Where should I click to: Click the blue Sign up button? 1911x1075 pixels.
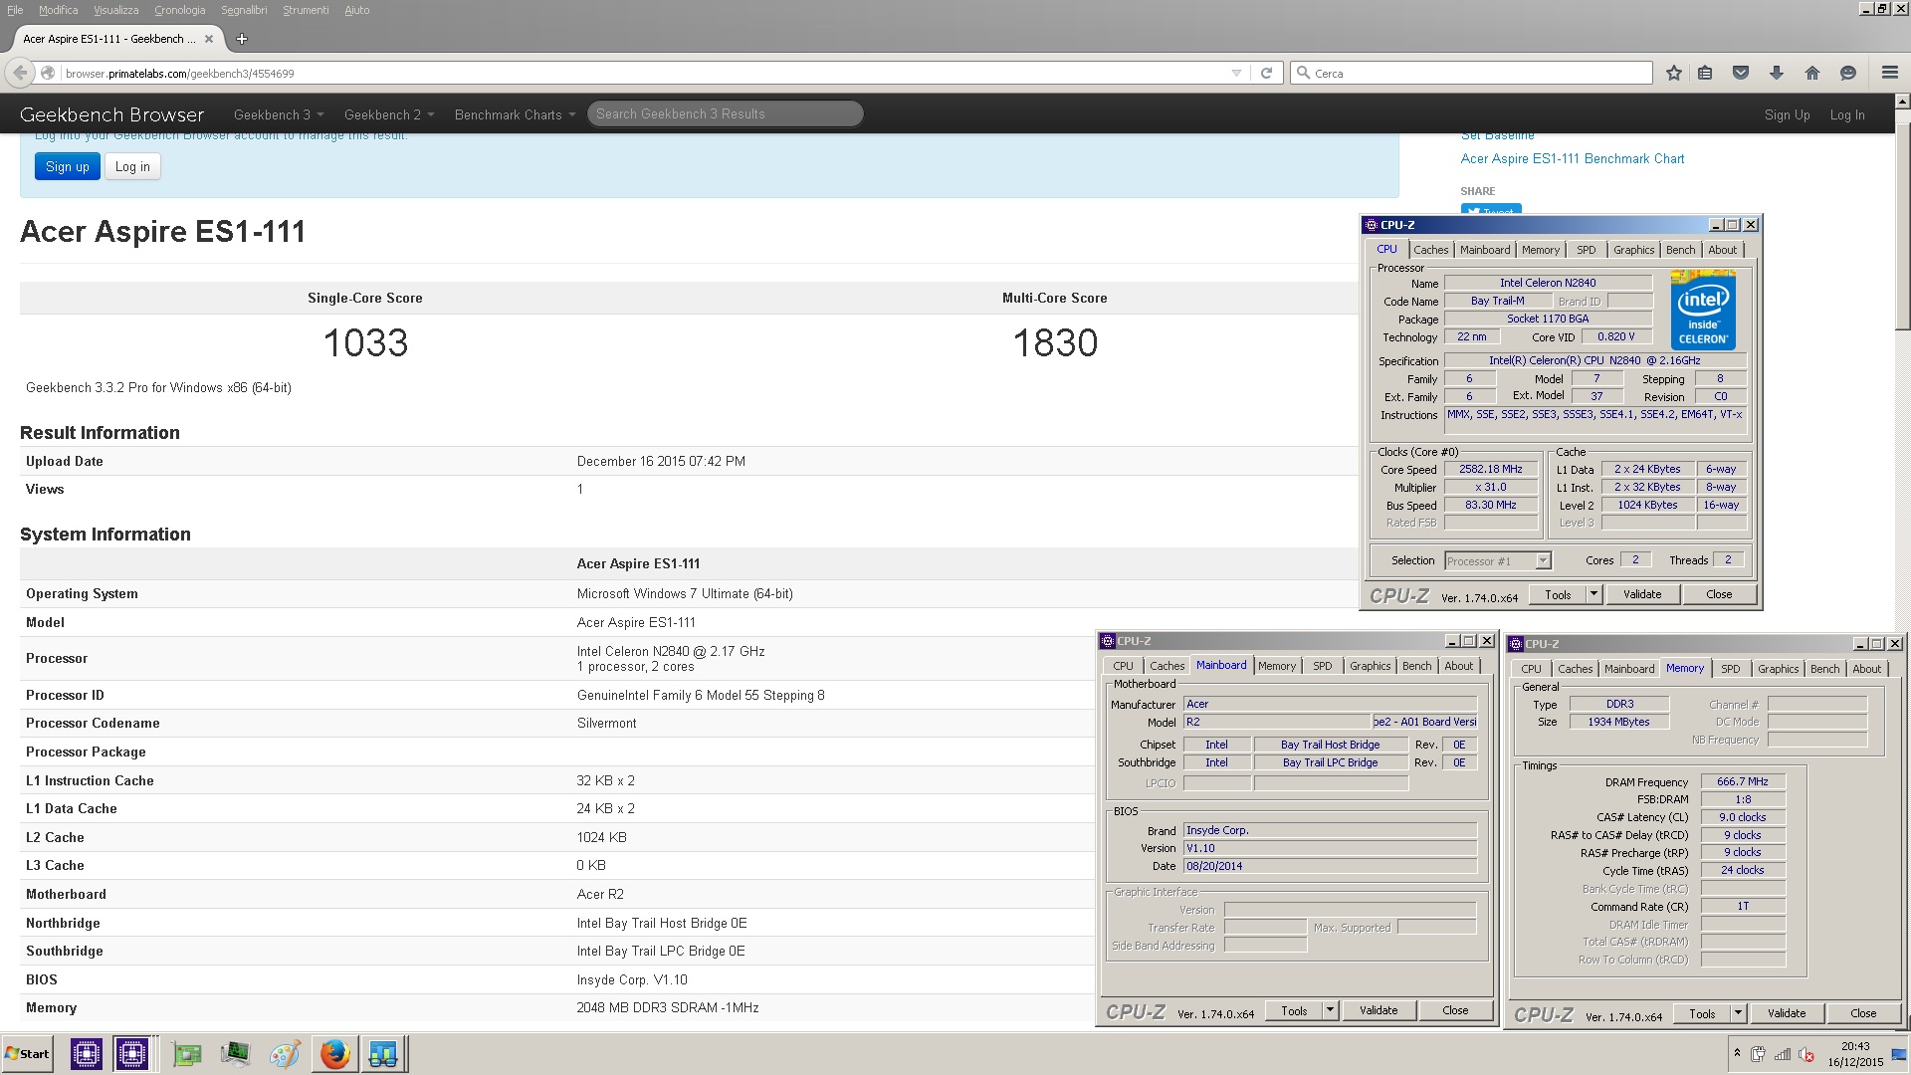pyautogui.click(x=67, y=166)
